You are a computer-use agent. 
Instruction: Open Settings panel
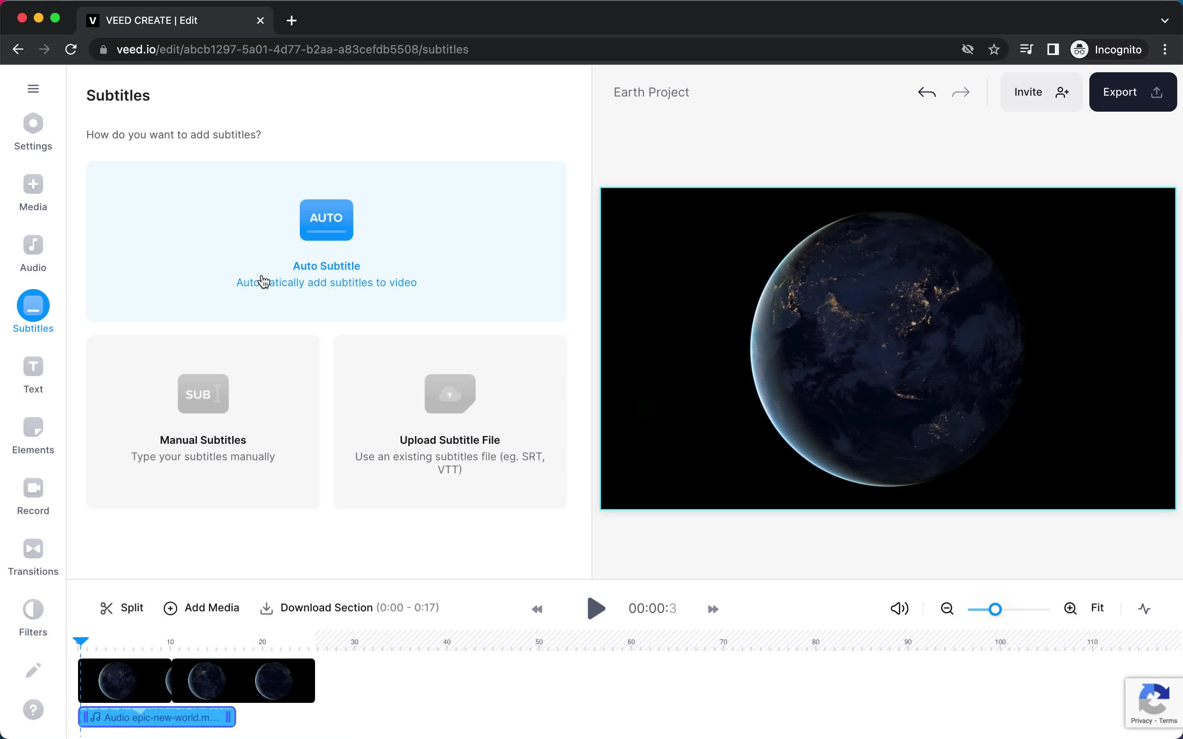(32, 131)
